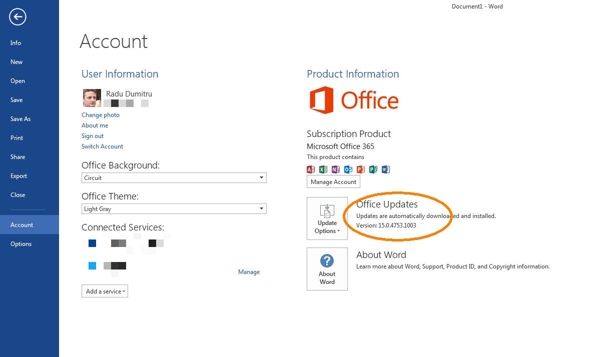Viewport: 605px width, 357px height.
Task: Click the Version: 15.0.4753.1003 text
Action: (x=386, y=225)
